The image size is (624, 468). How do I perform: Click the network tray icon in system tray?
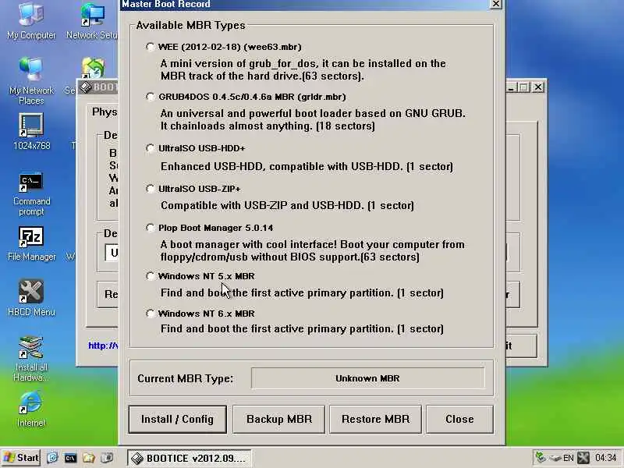point(540,458)
